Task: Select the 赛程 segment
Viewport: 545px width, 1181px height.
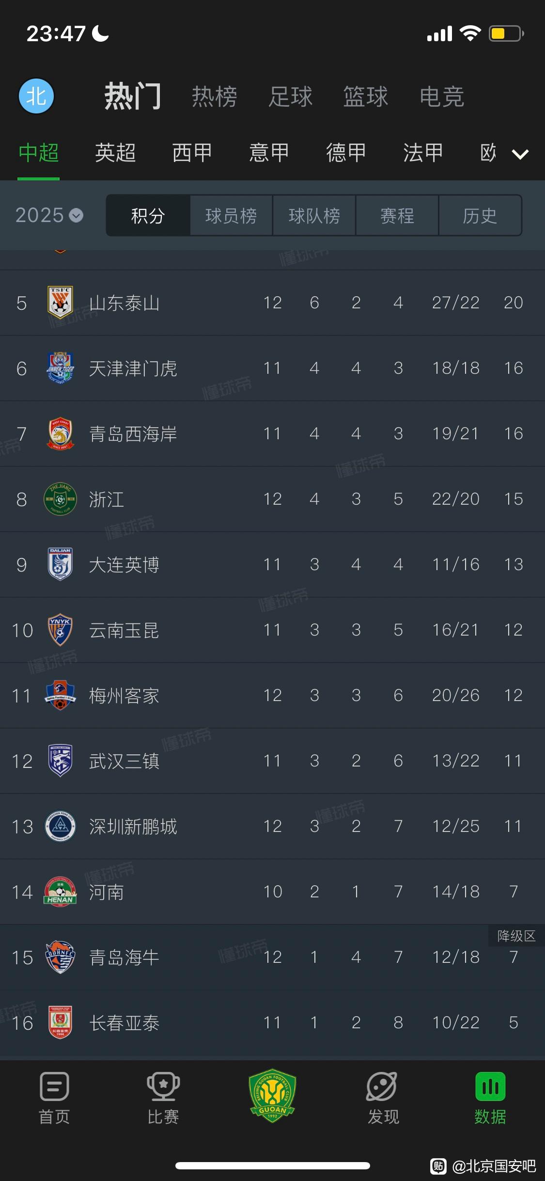Action: point(397,216)
